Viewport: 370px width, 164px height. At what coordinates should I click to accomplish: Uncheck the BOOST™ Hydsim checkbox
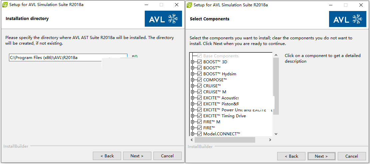pyautogui.click(x=199, y=74)
